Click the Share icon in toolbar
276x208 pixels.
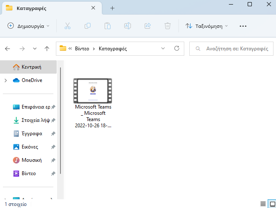(x=148, y=26)
